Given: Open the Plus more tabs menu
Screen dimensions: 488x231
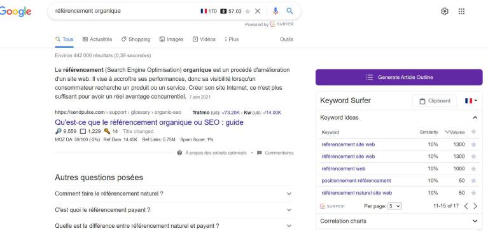Looking at the screenshot, I should [231, 39].
